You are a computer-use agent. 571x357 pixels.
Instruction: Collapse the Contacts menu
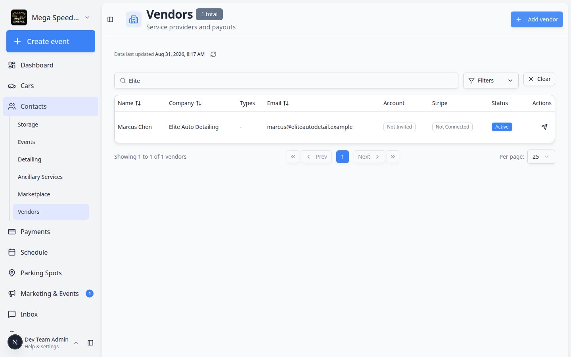point(51,106)
